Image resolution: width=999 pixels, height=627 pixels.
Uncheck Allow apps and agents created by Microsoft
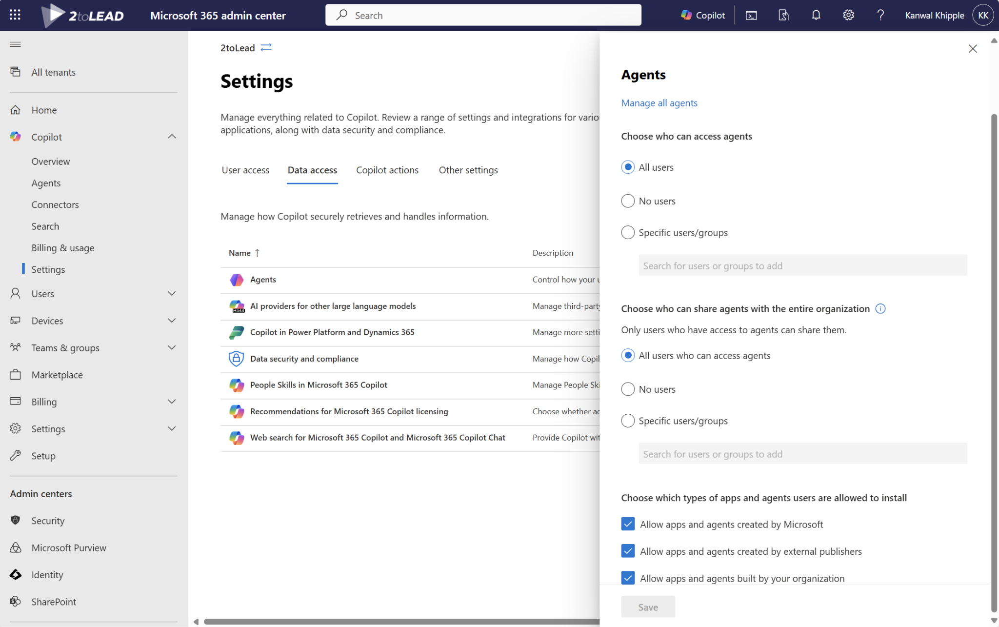[628, 524]
